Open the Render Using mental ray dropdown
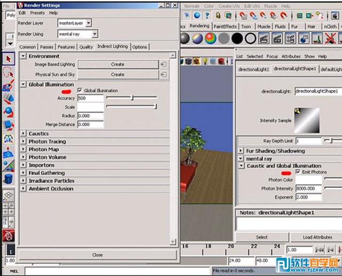This screenshot has height=276, width=342. [x=95, y=34]
